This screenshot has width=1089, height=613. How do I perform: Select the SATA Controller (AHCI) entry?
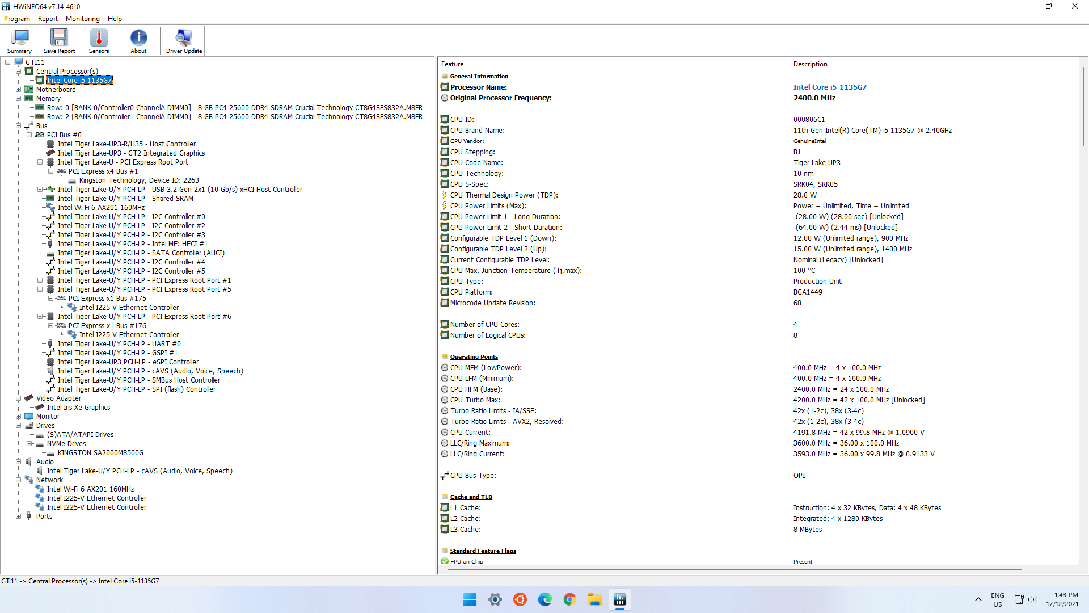[x=141, y=253]
